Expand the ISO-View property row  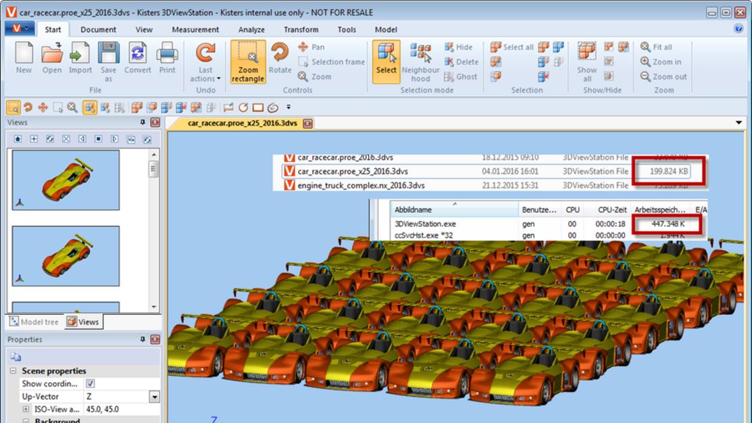26,409
